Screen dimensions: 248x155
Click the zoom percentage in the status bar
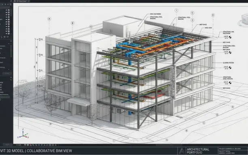click(19, 145)
